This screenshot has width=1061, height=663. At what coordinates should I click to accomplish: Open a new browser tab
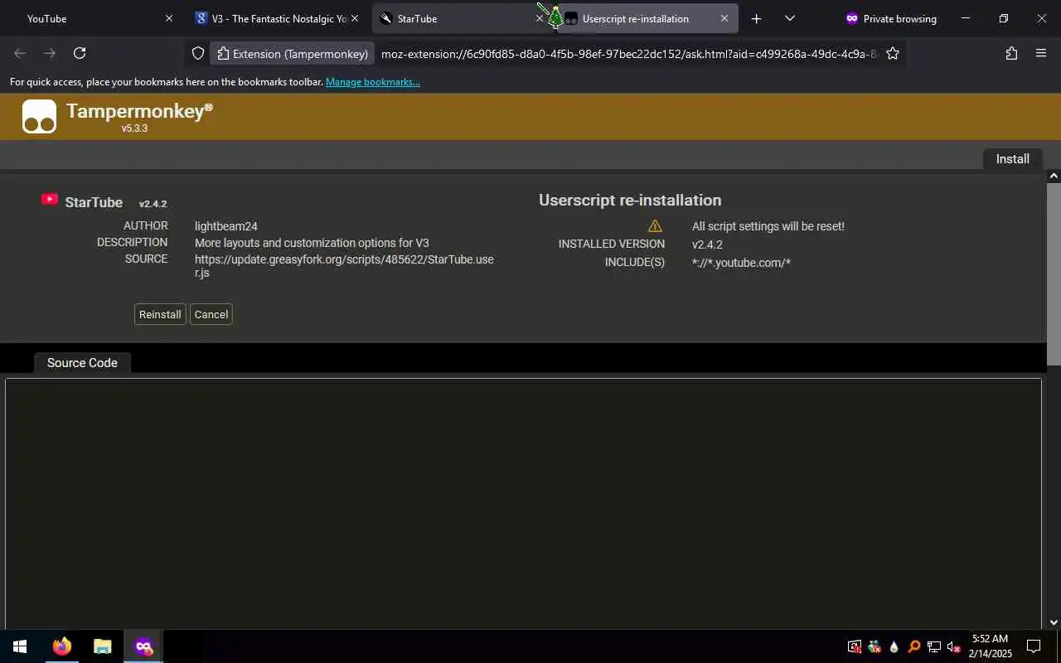coord(756,18)
